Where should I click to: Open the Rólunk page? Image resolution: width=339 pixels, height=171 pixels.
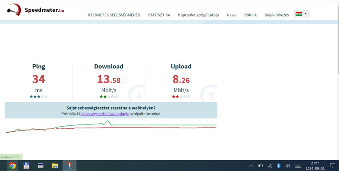point(250,15)
